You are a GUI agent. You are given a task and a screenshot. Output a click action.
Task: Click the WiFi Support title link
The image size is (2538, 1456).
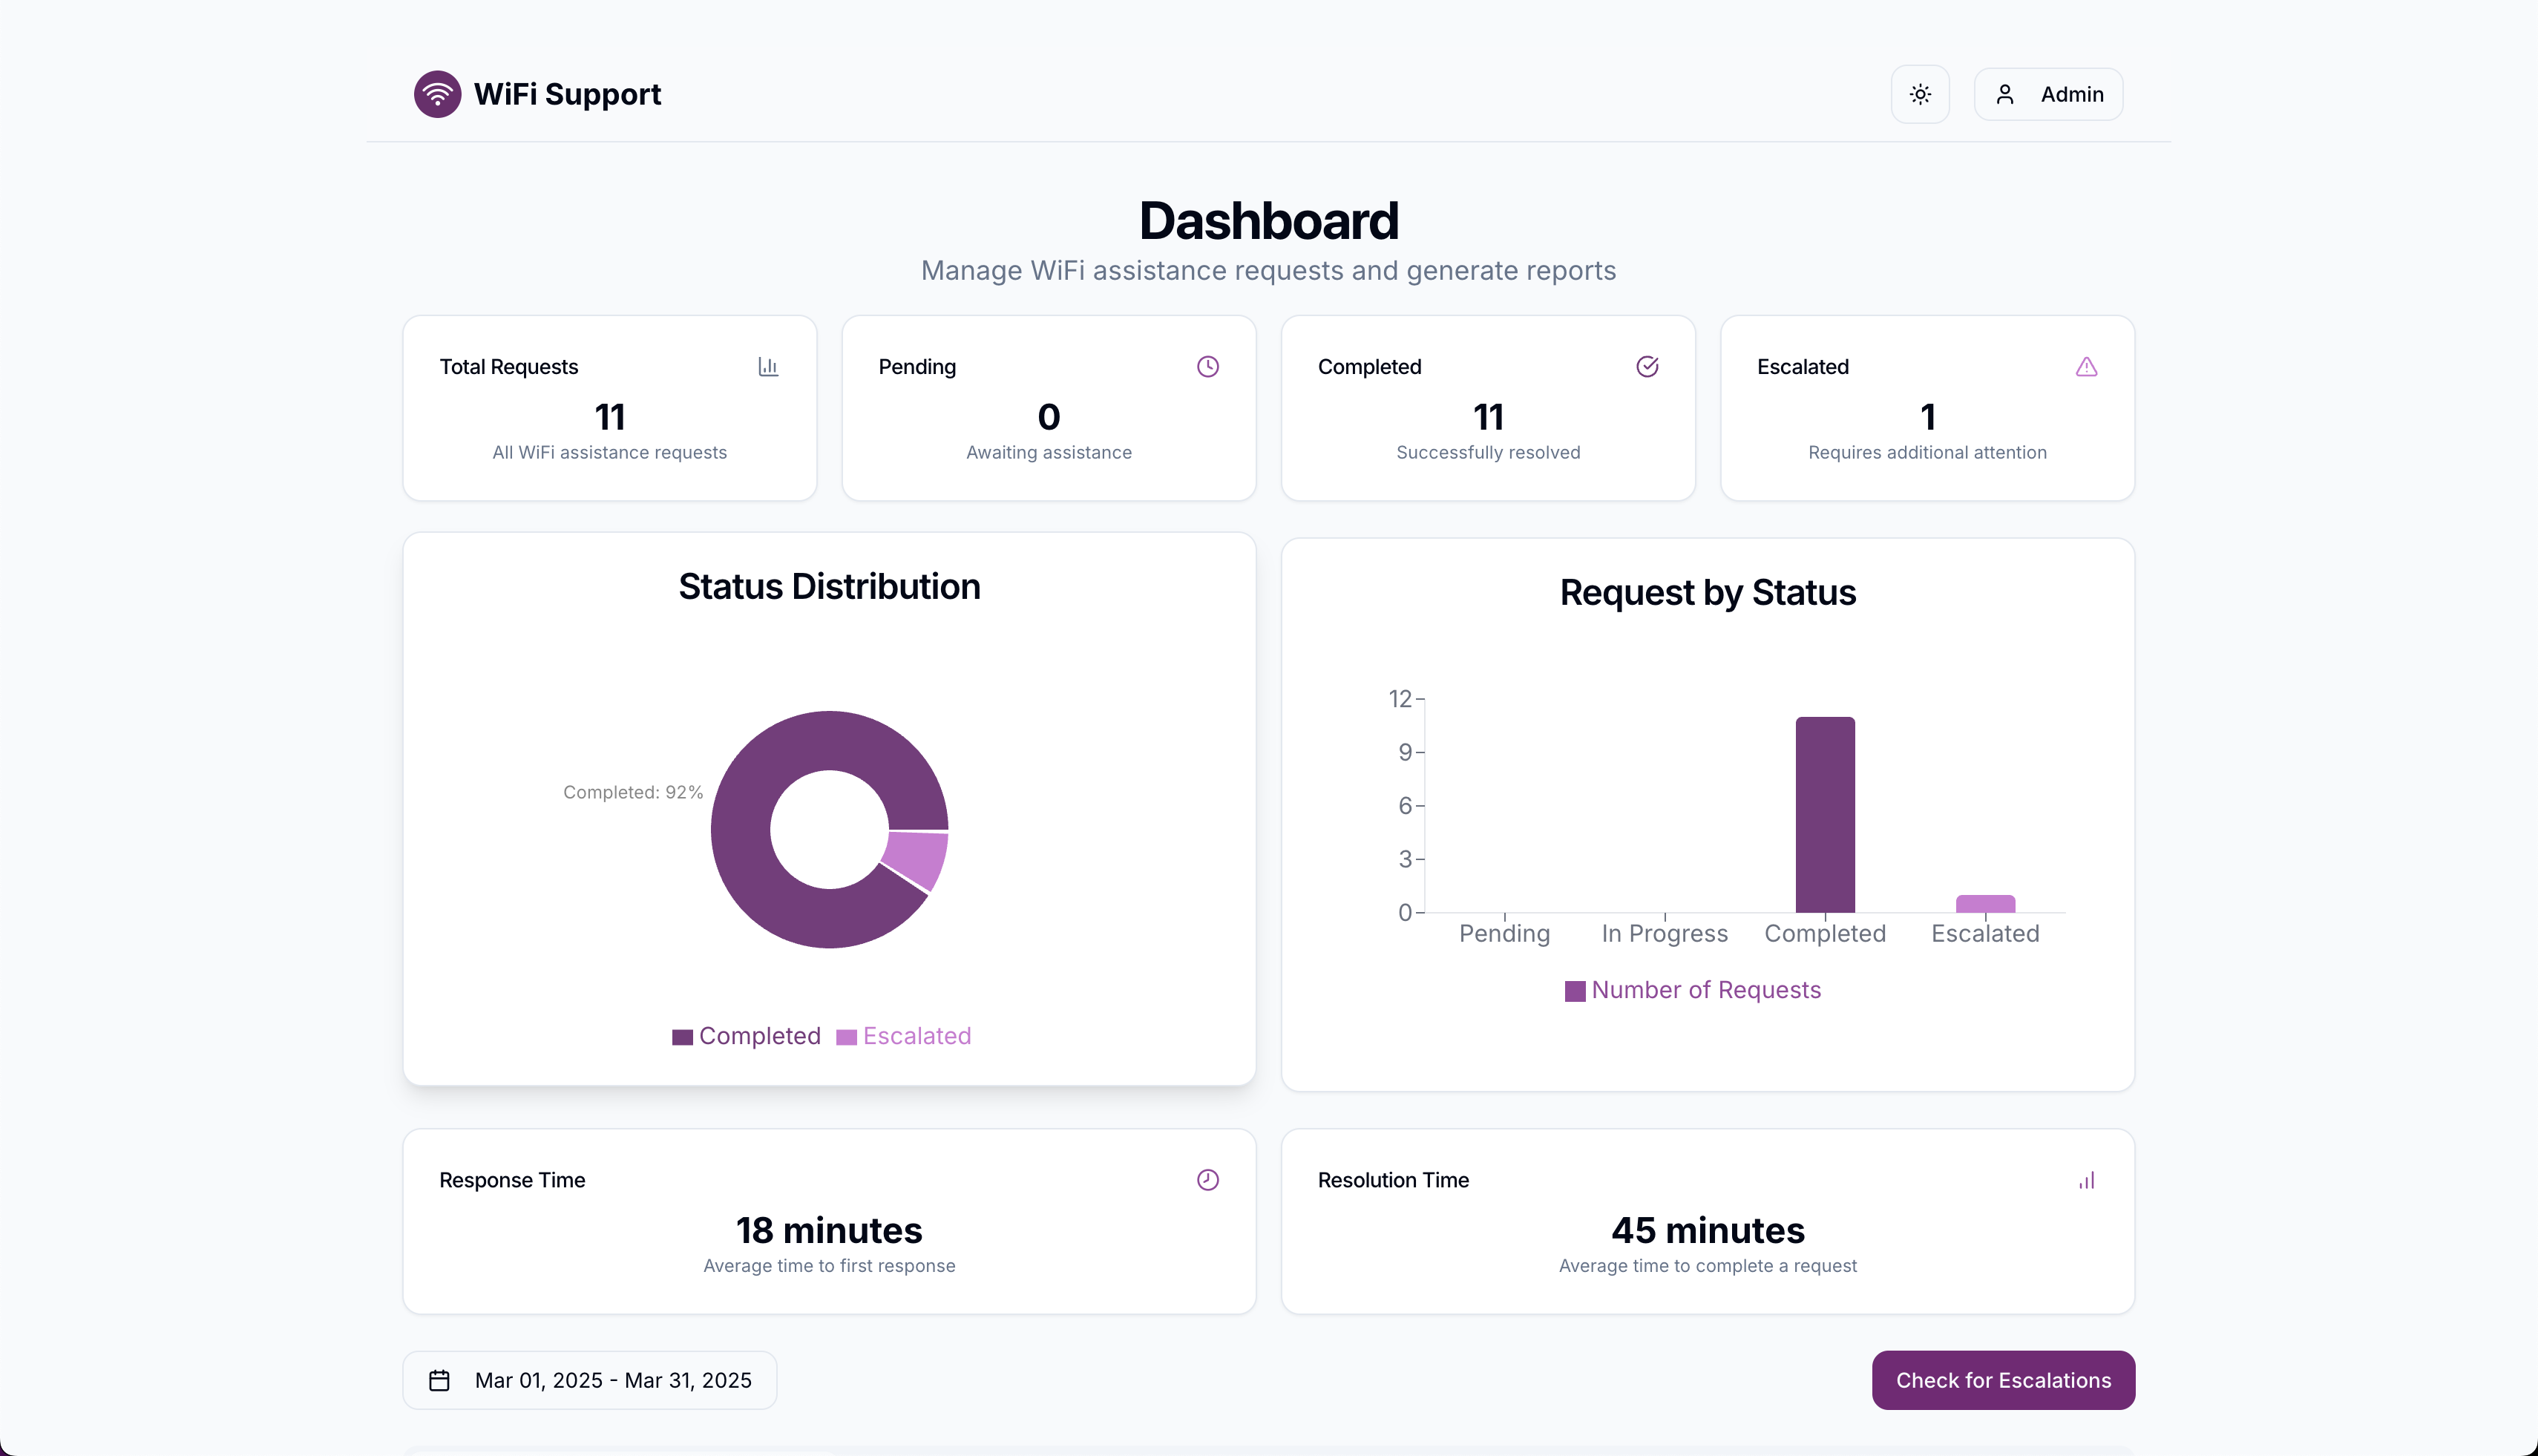(567, 94)
